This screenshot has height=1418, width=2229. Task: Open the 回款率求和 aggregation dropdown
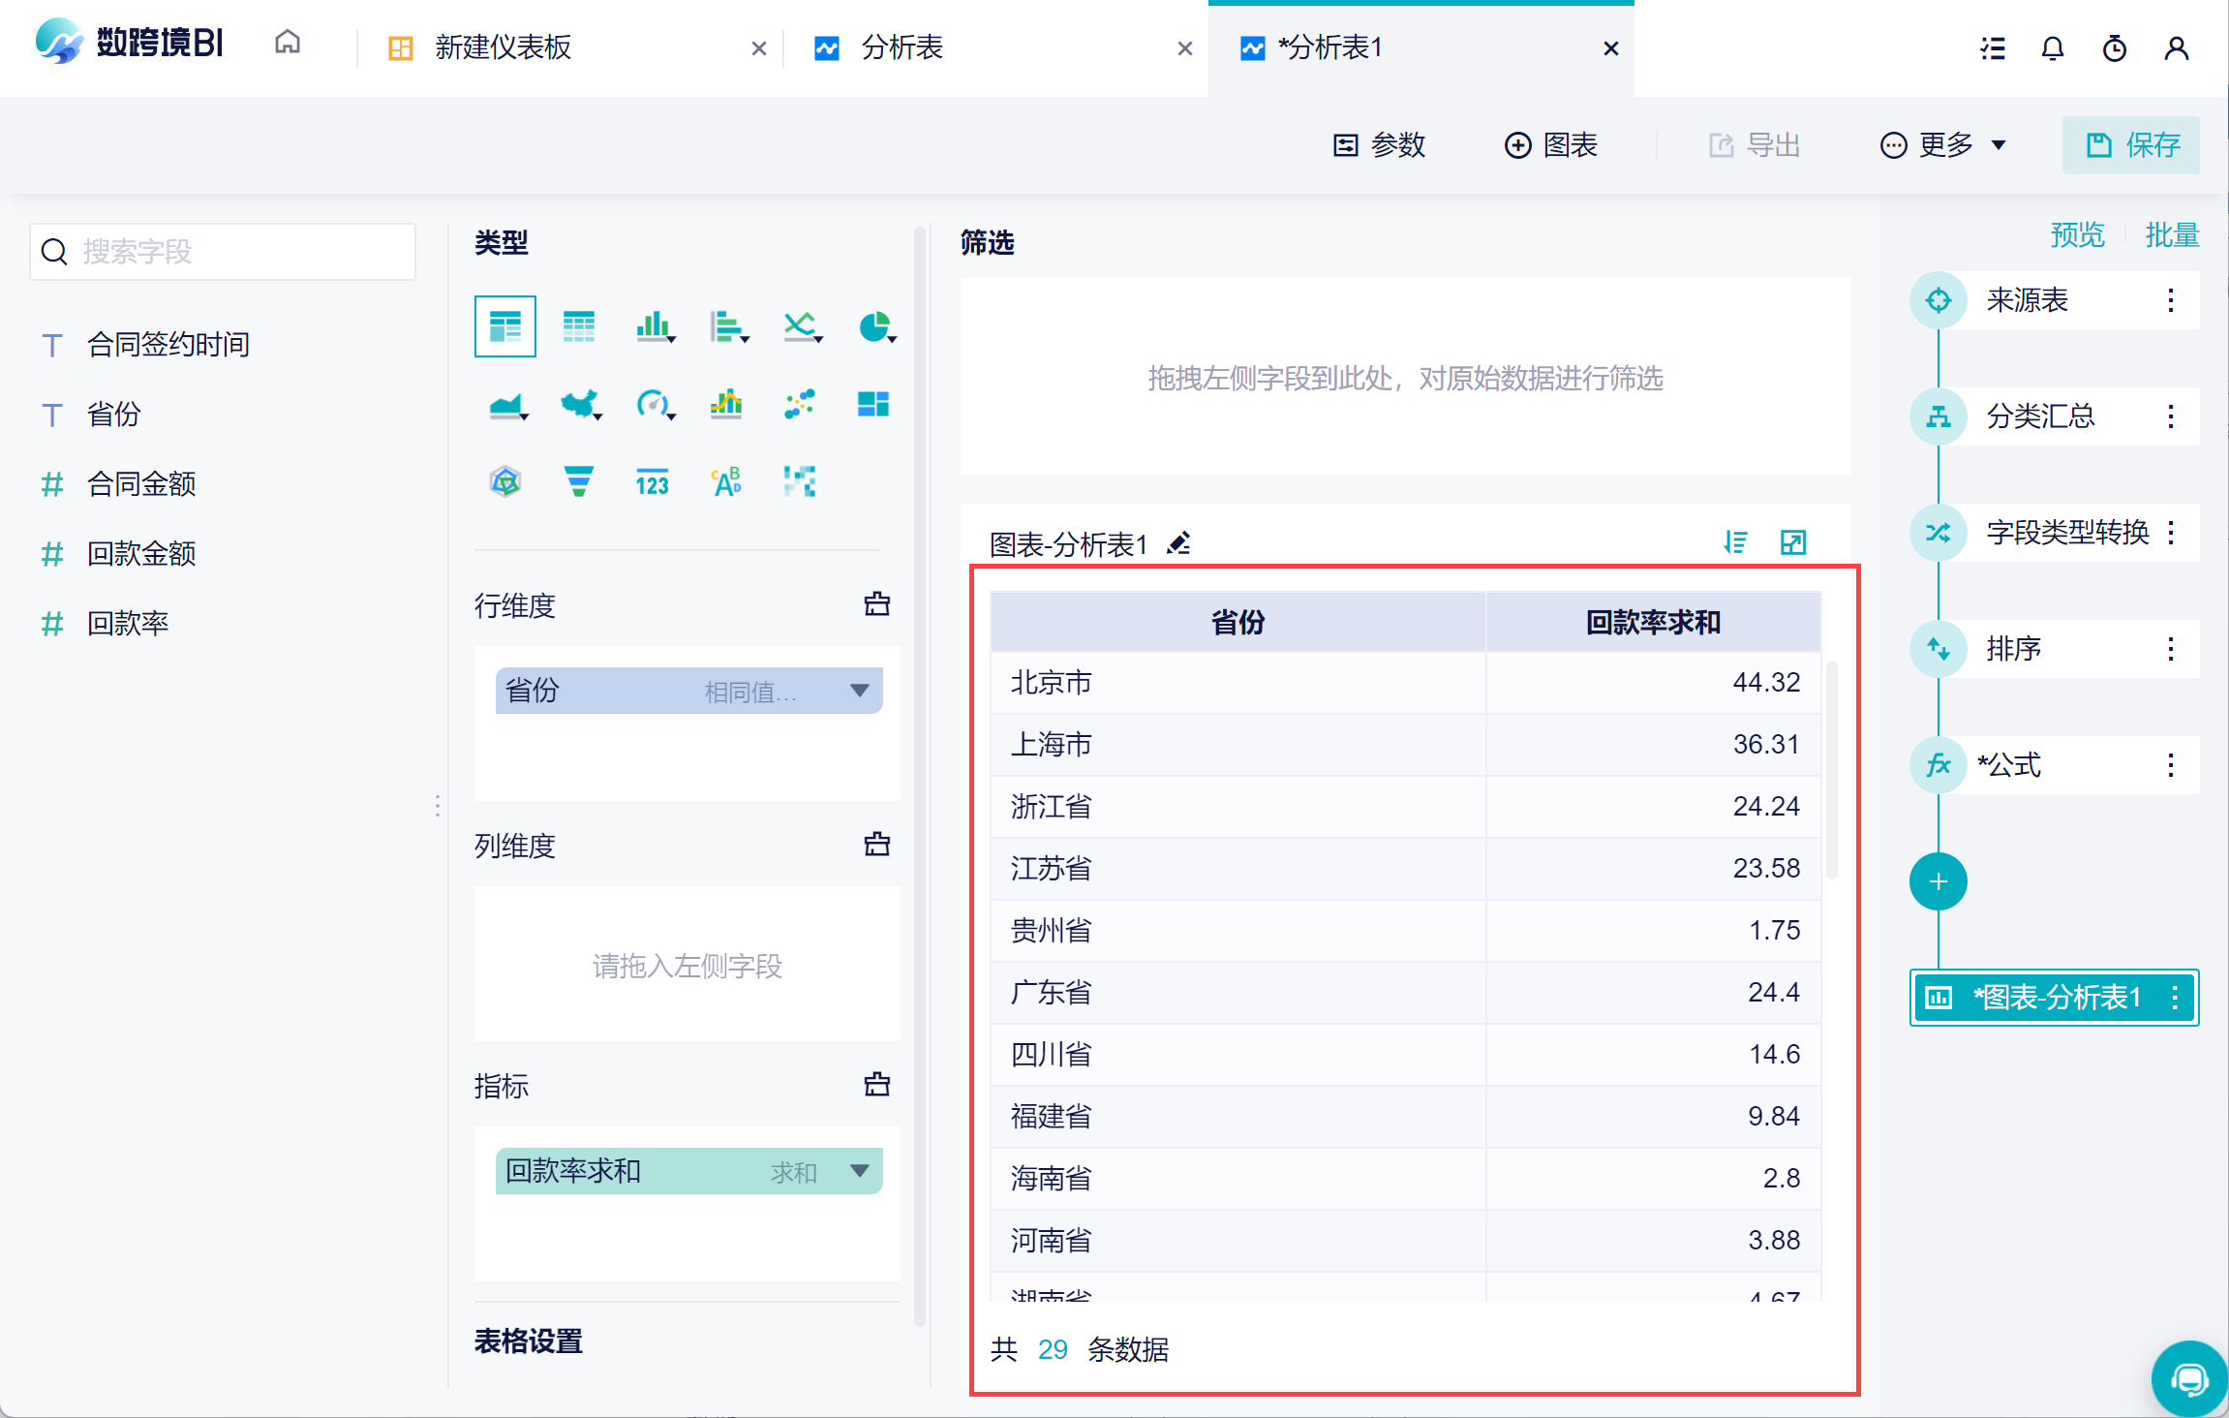[x=859, y=1171]
